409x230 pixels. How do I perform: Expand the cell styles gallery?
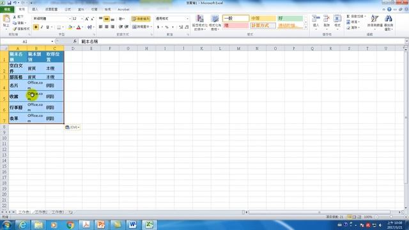tap(305, 27)
